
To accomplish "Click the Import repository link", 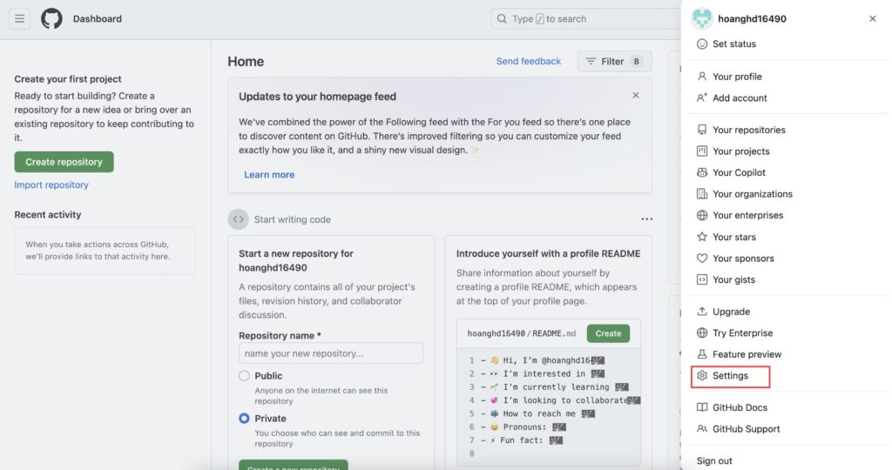I will [x=51, y=185].
